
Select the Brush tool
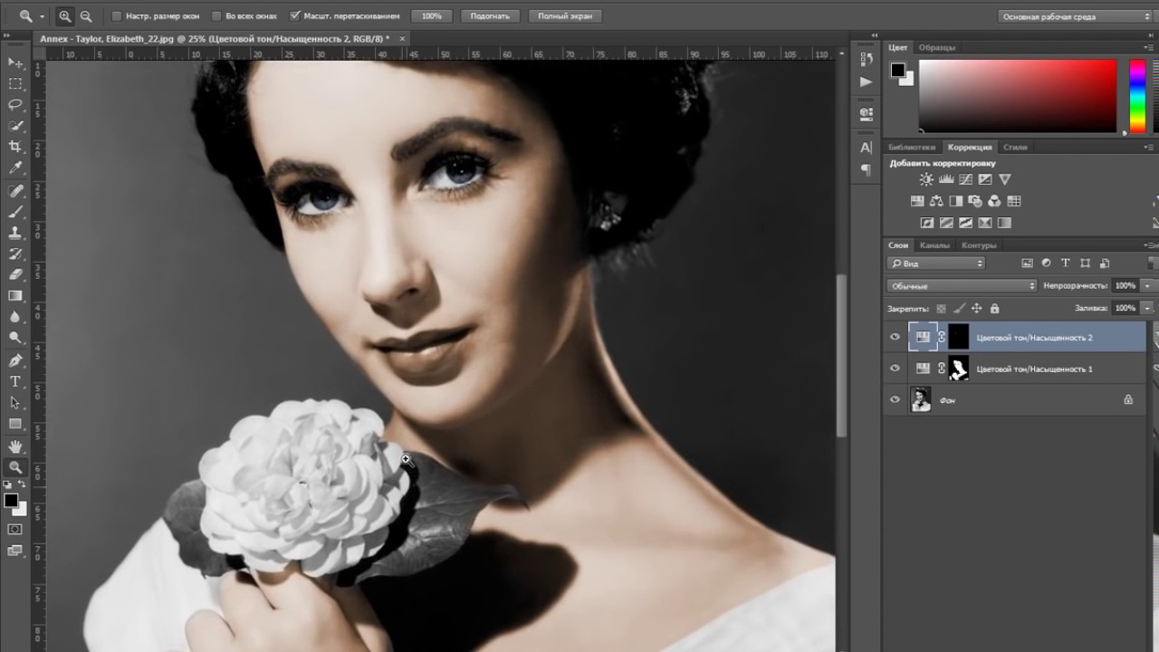pos(15,212)
